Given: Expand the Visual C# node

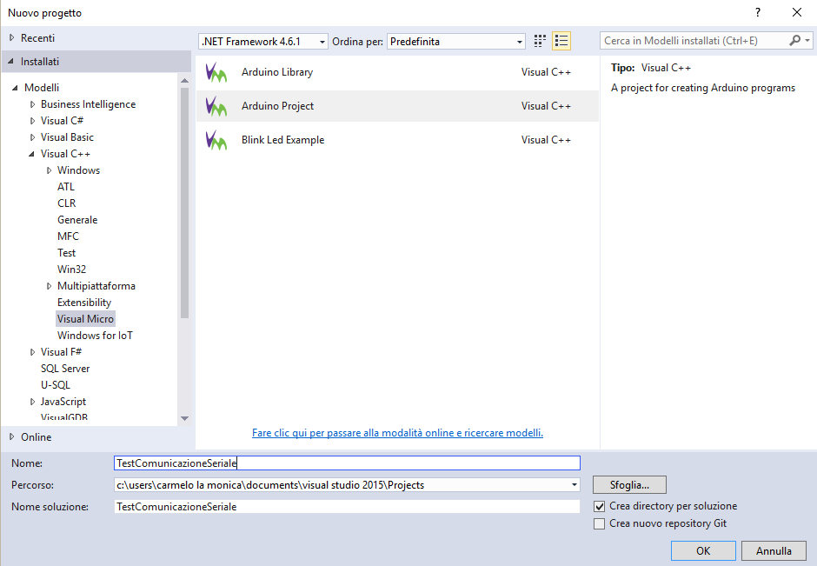Looking at the screenshot, I should click(x=32, y=121).
